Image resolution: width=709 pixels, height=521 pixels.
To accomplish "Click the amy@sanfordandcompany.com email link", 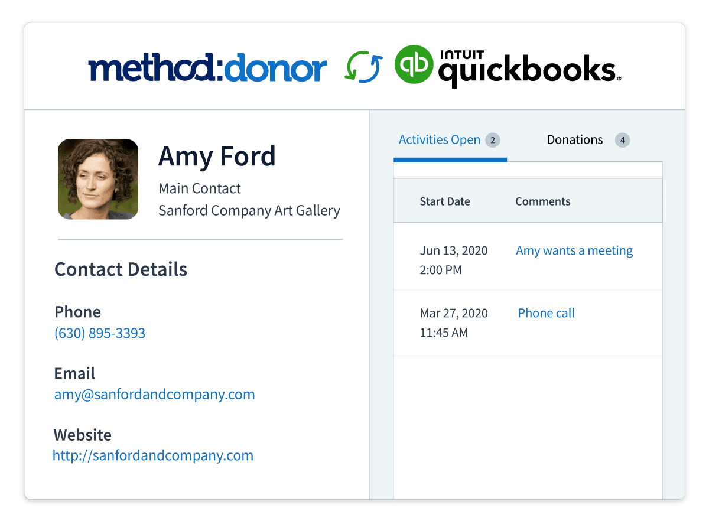I will pos(155,394).
